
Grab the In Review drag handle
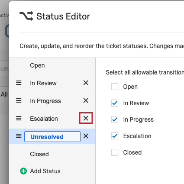19,83
